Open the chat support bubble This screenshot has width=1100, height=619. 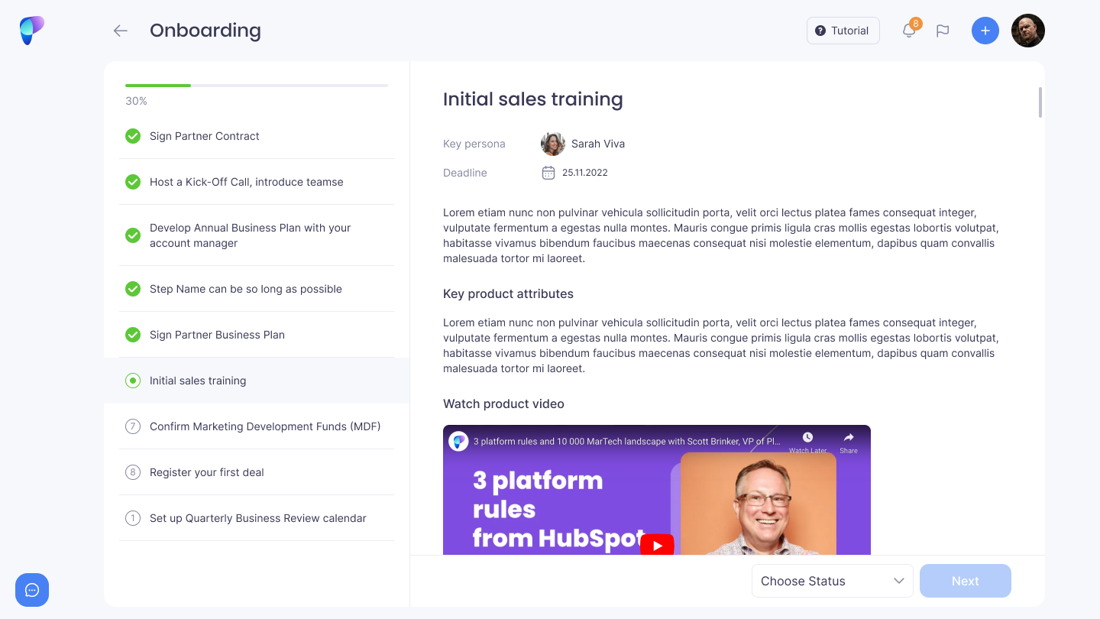tap(32, 590)
